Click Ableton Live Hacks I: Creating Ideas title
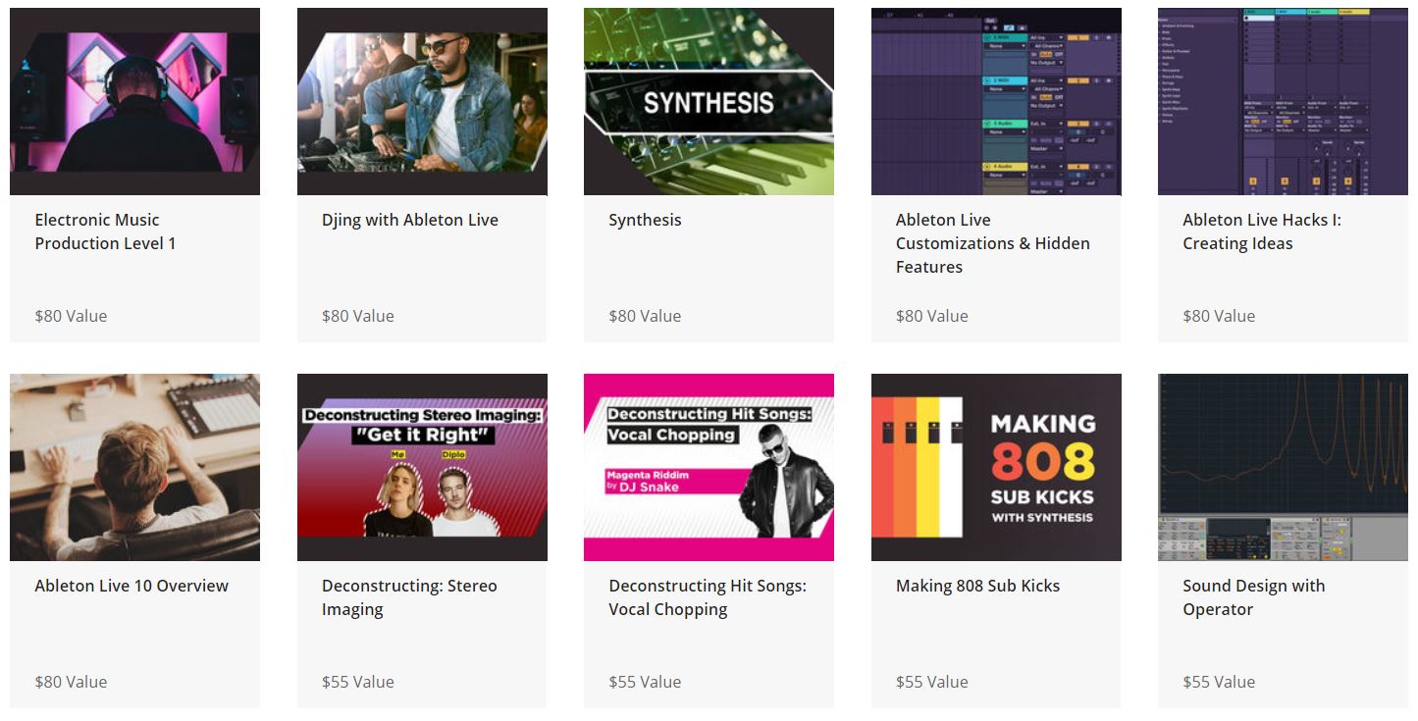 (x=1262, y=232)
